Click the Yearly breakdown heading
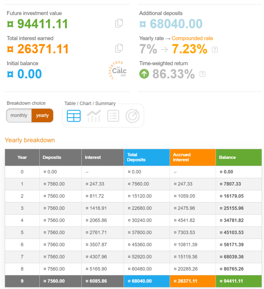This screenshot has height=289, width=264. 30,140
